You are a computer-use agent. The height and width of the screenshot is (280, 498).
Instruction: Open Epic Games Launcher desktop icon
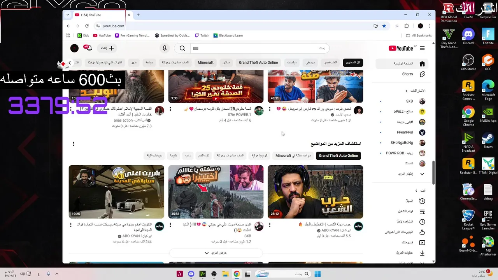pos(488,220)
